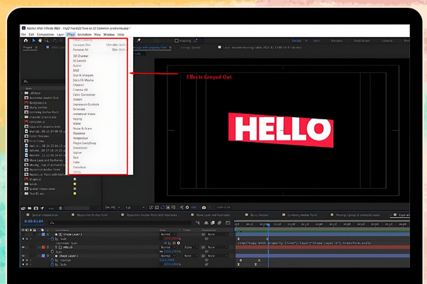
Task: Choose Color Correction in Effect menu
Action: click(x=84, y=94)
